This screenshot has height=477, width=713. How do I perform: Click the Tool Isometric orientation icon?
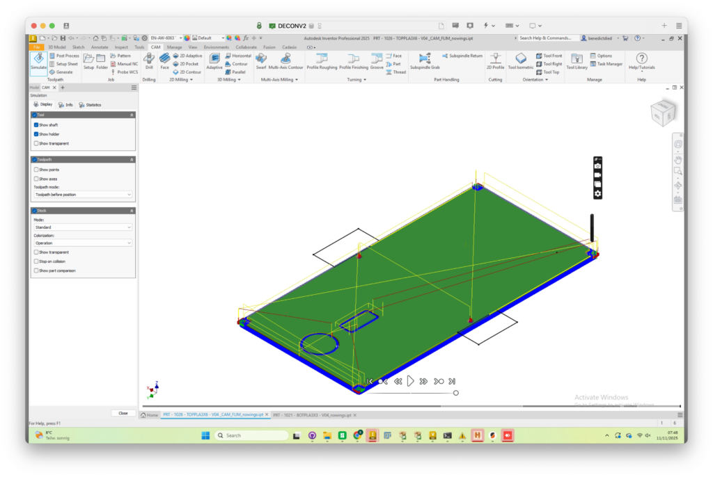click(520, 61)
